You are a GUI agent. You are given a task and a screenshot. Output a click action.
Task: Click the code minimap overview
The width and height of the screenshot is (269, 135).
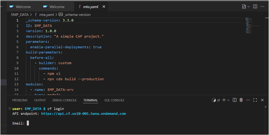coord(252,26)
